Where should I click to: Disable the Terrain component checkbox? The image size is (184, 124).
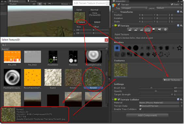(x=119, y=25)
